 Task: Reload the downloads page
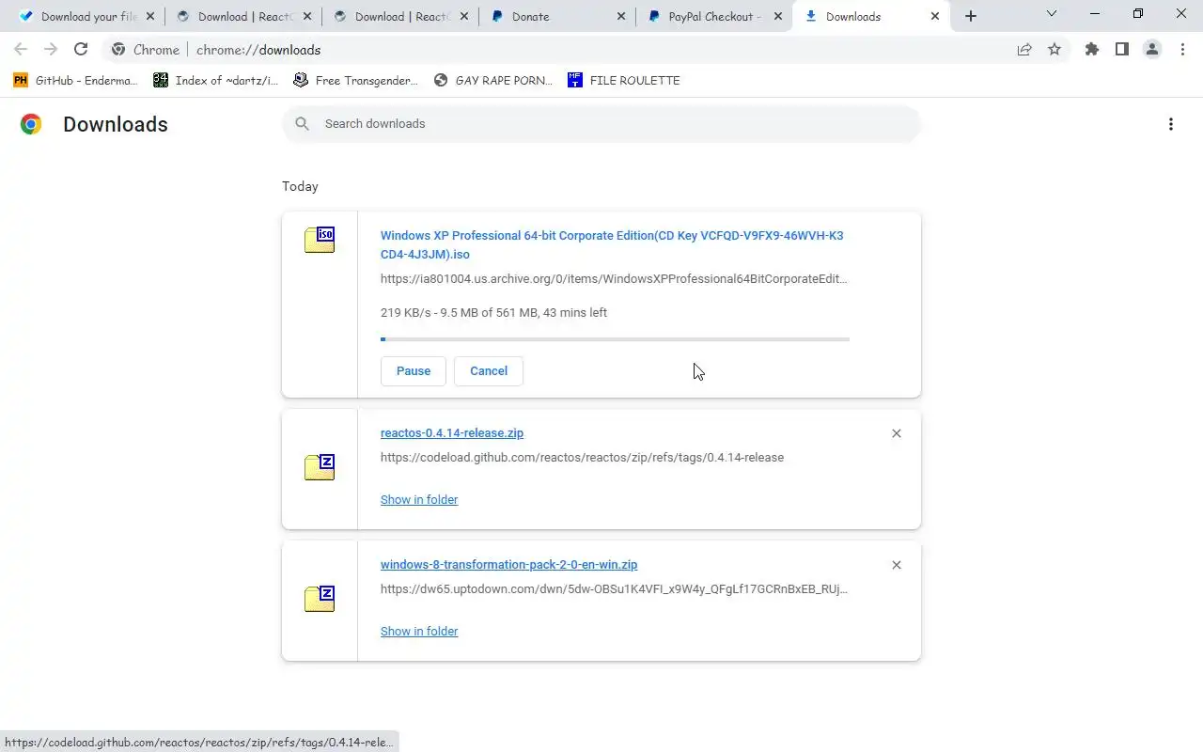(81, 50)
